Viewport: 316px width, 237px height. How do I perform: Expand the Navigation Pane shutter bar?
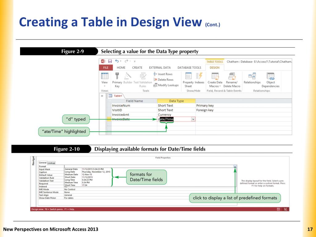click(x=102, y=96)
